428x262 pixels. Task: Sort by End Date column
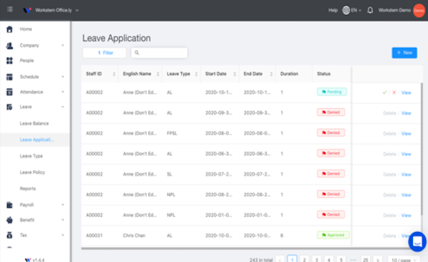click(x=271, y=74)
